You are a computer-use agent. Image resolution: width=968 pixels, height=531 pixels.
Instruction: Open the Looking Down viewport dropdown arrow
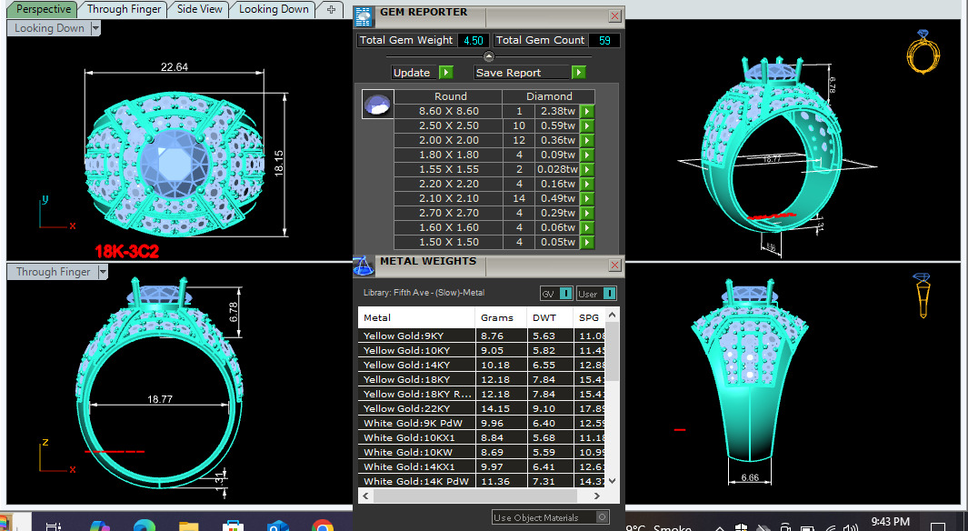pyautogui.click(x=95, y=28)
